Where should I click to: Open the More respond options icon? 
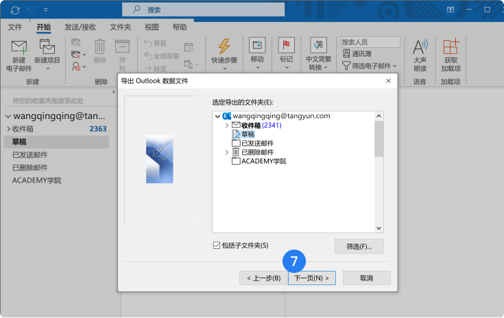coord(191,64)
